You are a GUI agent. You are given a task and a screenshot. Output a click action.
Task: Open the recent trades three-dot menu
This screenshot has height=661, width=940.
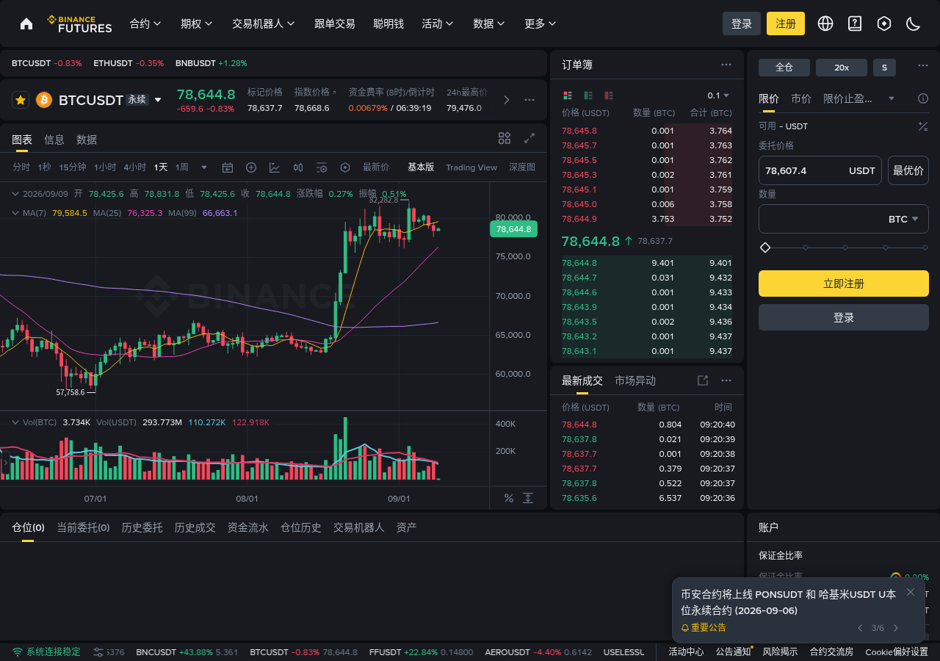pos(726,380)
